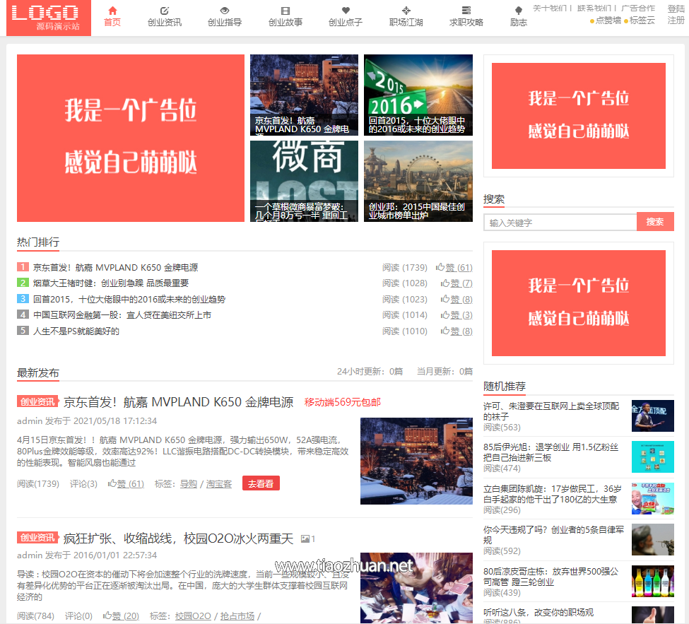Open recommended 立白集团陈凯旋 article
Image resolution: width=689 pixels, height=624 pixels.
(x=553, y=494)
